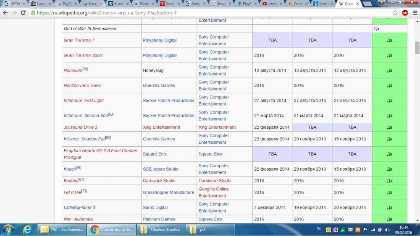
Task: Open the Grasshopper Manufacture developer link
Action: click(x=168, y=192)
